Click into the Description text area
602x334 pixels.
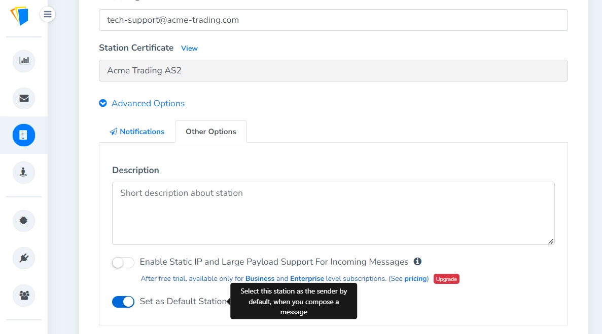(333, 213)
